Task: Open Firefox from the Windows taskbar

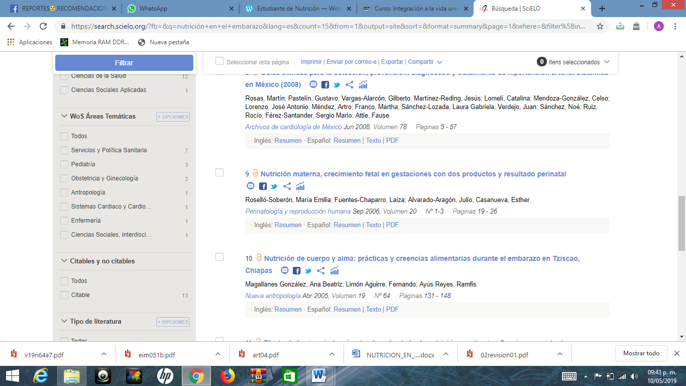Action: tap(227, 375)
